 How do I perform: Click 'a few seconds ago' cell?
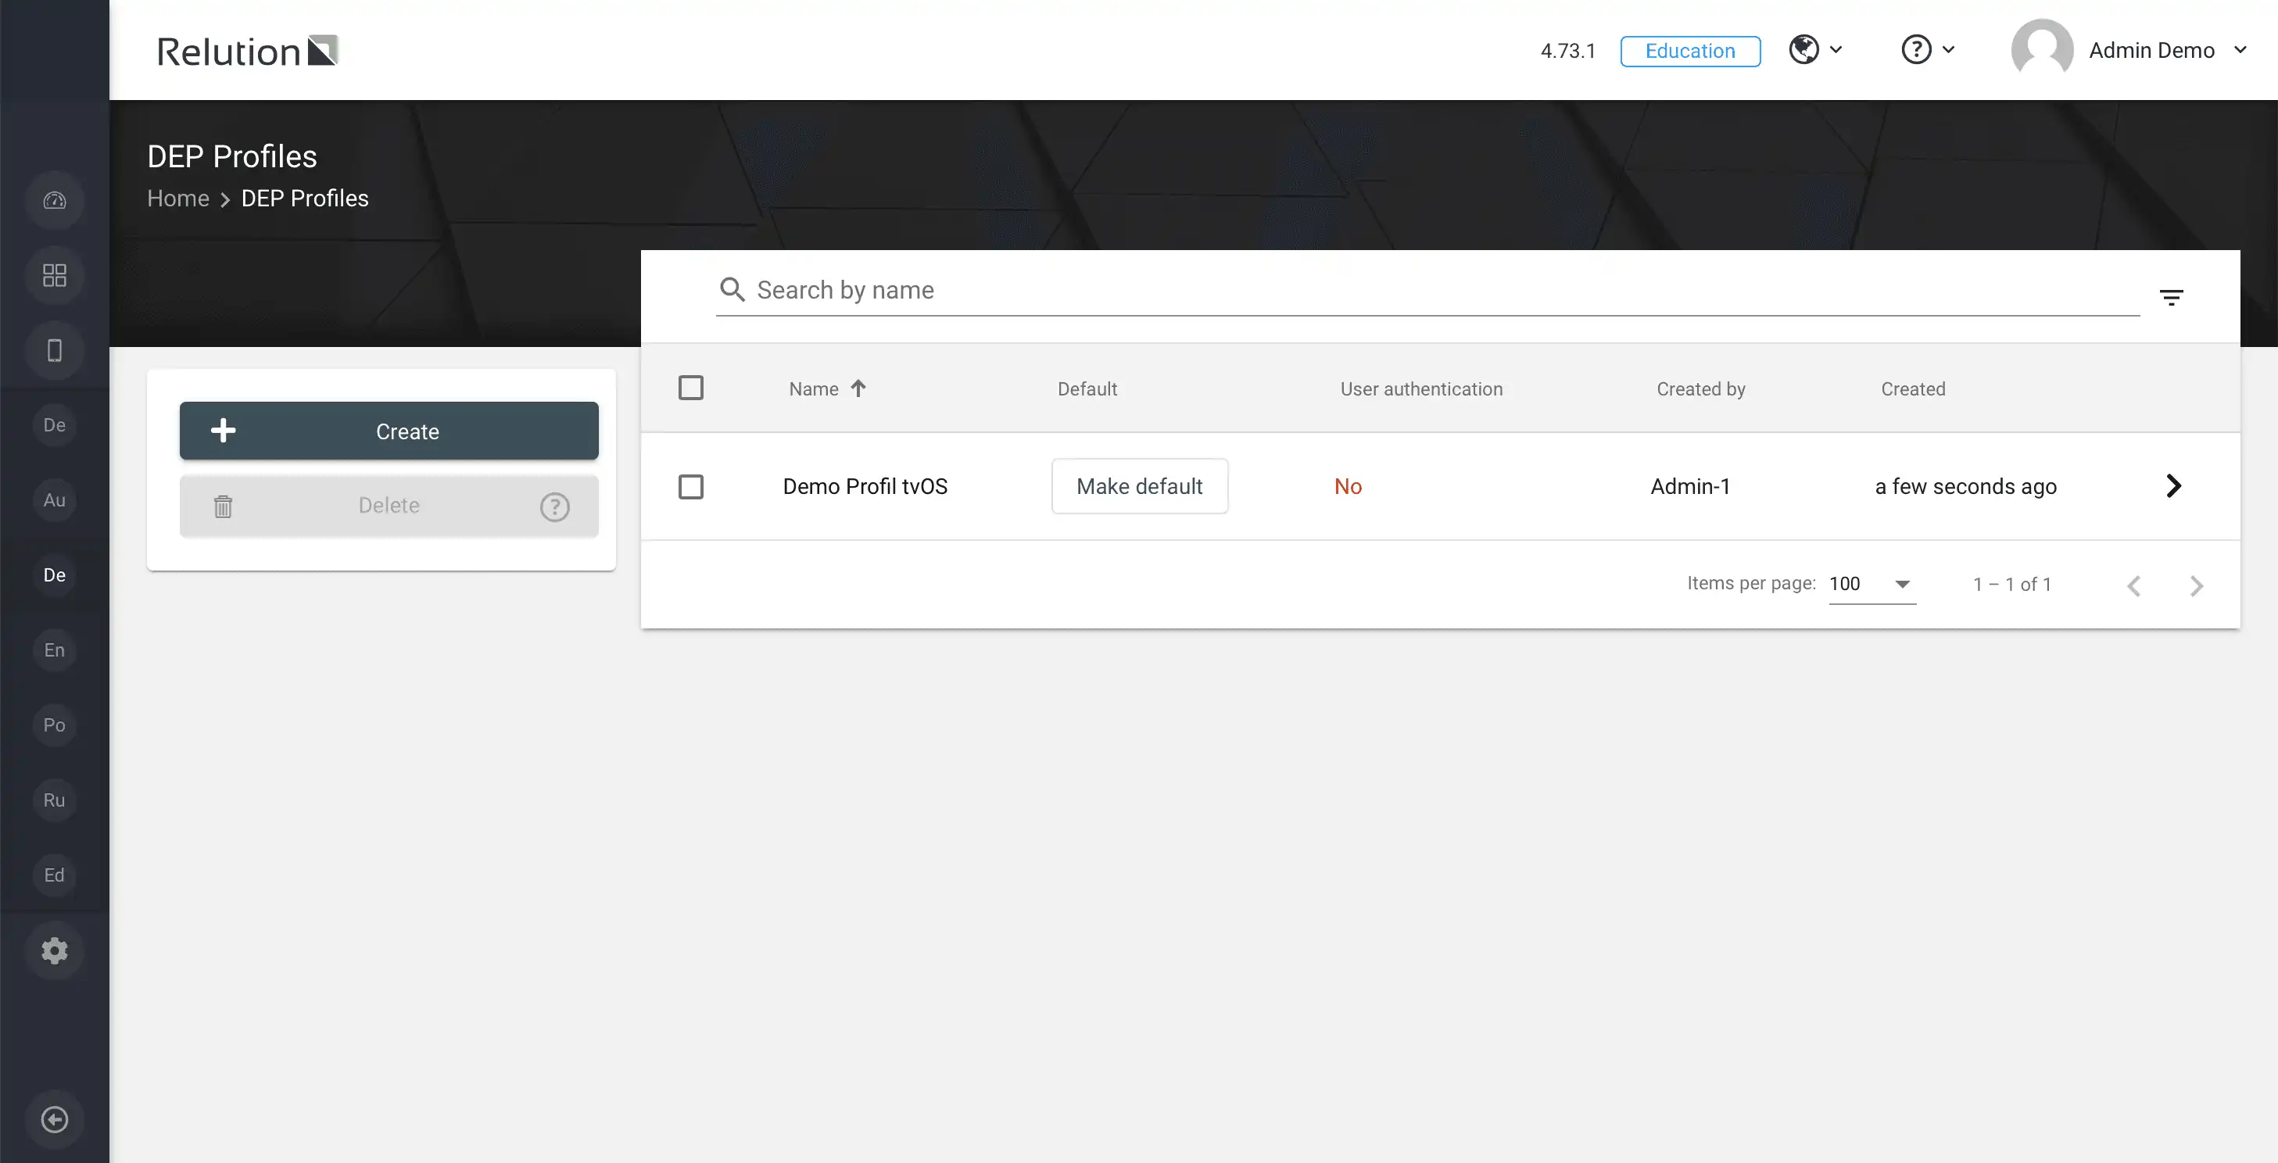(1965, 486)
